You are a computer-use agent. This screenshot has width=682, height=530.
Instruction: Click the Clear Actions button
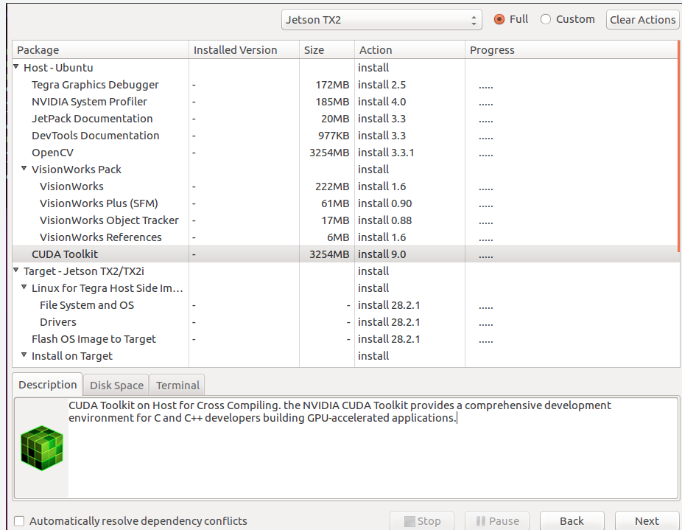pyautogui.click(x=642, y=20)
